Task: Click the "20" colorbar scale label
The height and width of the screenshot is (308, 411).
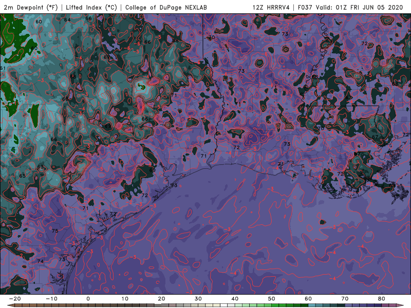Action: [x=161, y=299]
